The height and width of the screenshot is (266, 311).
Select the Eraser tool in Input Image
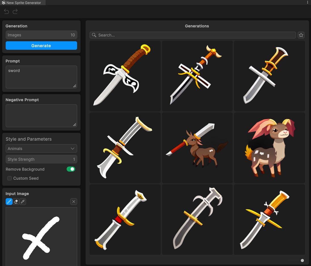(16, 202)
